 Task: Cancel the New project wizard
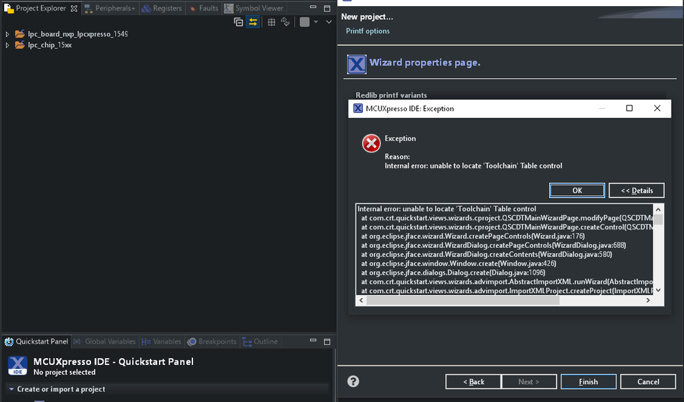tap(648, 381)
